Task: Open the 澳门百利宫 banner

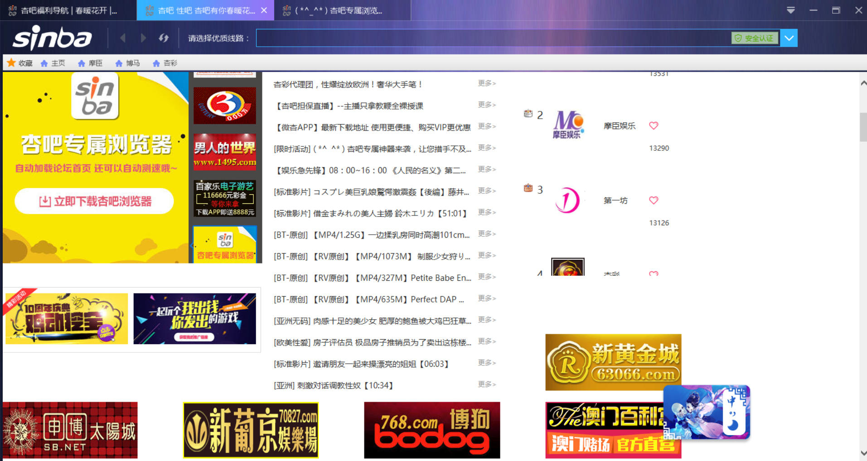Action: click(x=604, y=430)
